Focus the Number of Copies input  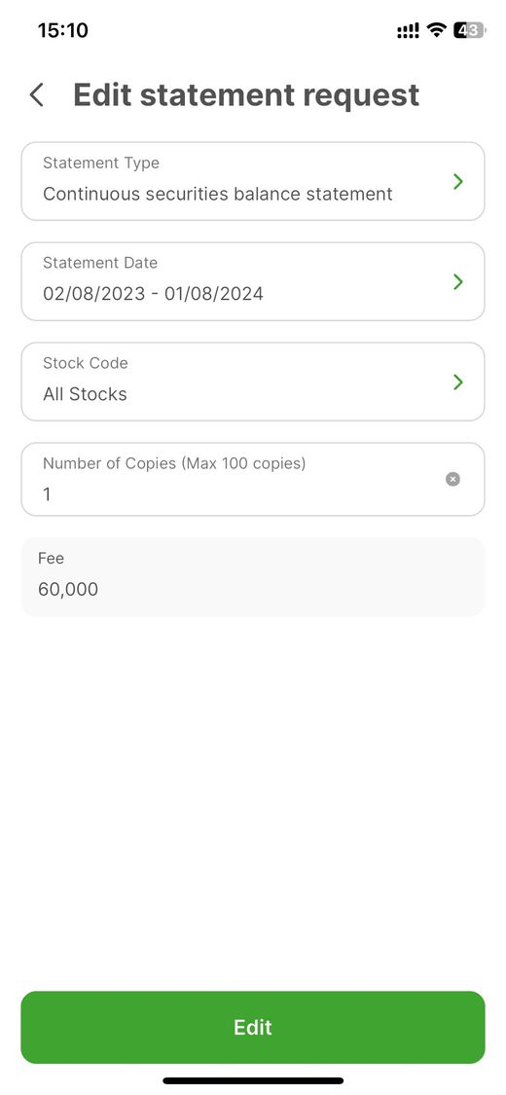[x=253, y=479]
